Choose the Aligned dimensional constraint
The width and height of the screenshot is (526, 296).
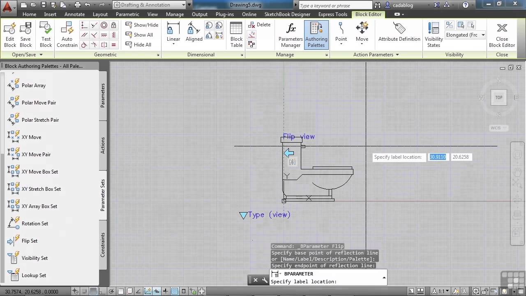[194, 32]
